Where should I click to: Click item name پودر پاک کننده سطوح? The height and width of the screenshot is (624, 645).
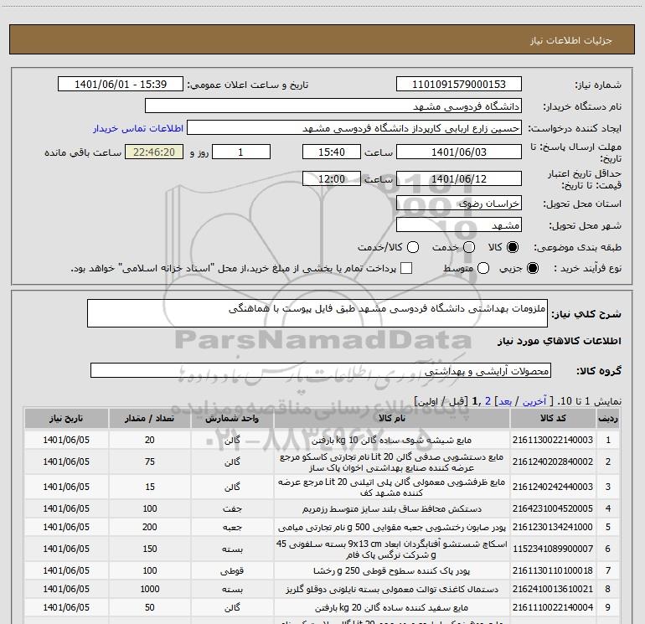click(392, 571)
